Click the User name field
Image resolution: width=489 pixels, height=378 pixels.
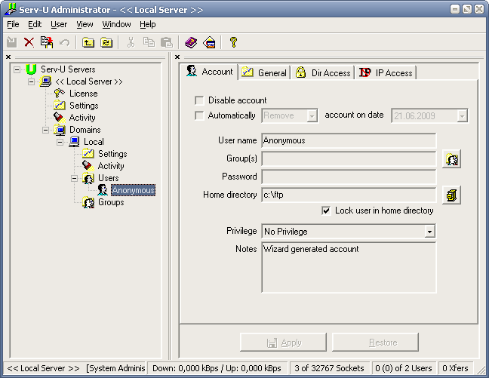[349, 140]
